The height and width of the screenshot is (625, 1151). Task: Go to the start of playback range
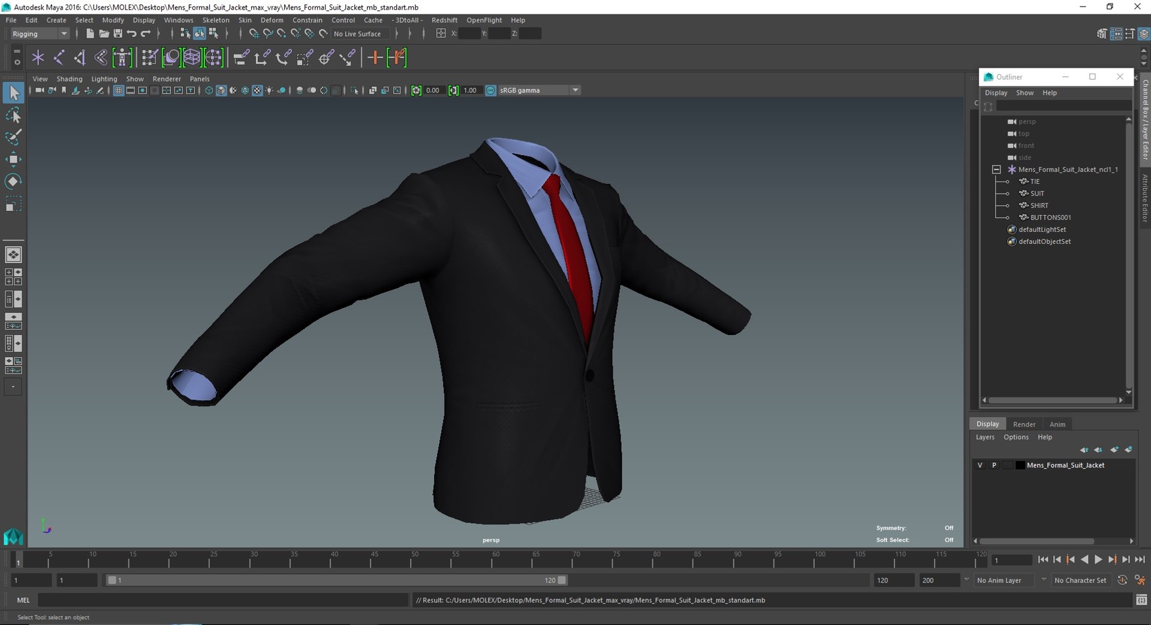[1043, 560]
